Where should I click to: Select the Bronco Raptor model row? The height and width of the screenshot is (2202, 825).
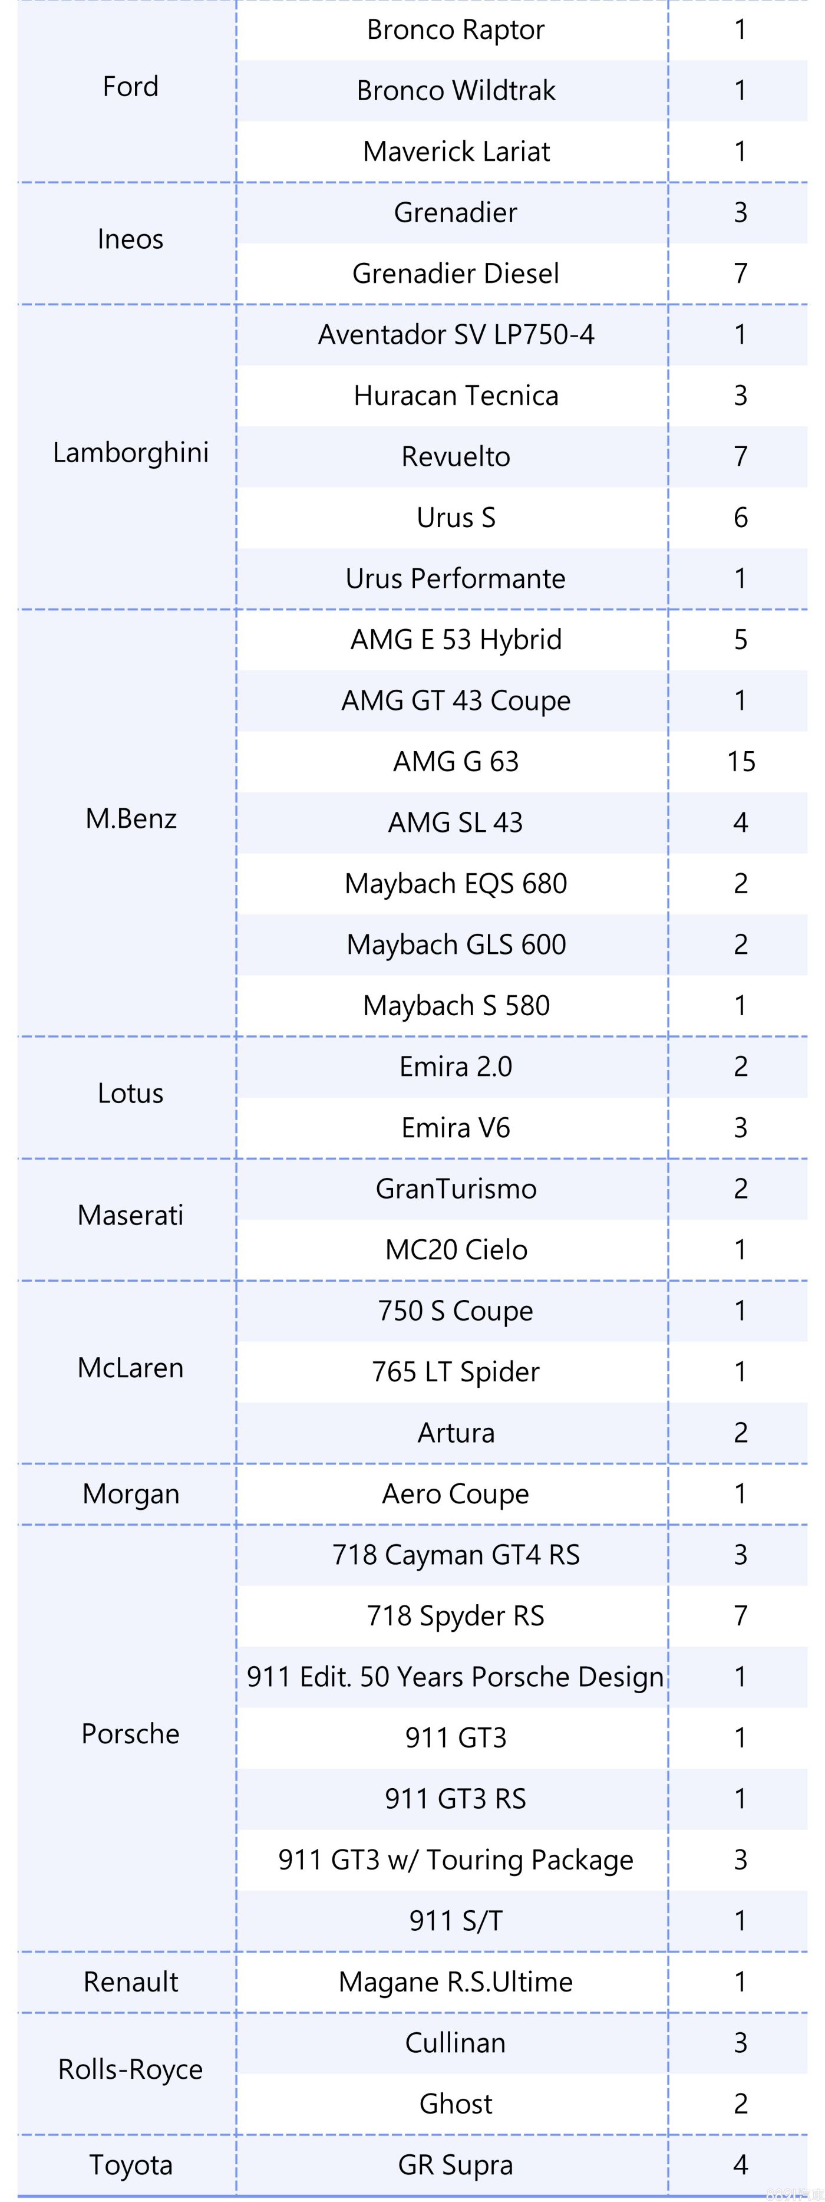(x=455, y=30)
